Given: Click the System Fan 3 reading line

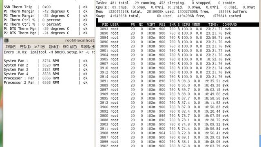Looking at the screenshot, I should tap(46, 69).
